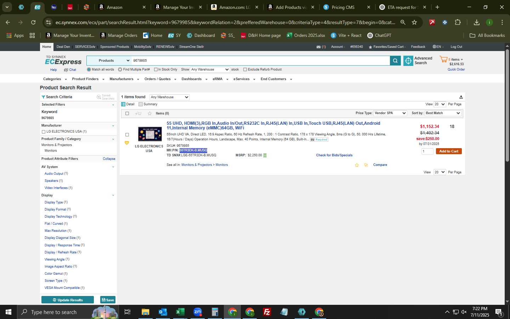Click the Saved Searches icon
The width and height of the screenshot is (510, 319).
click(99, 97)
